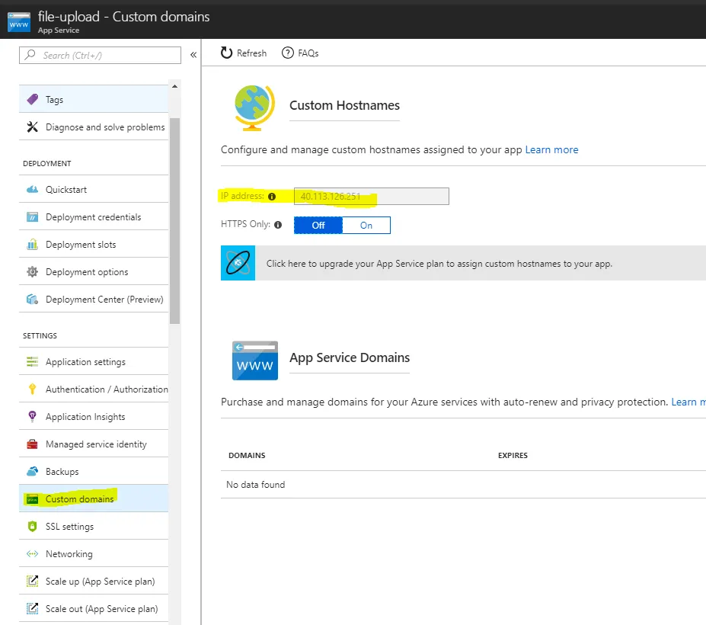Set HTTPS Only to On
Screen dimensions: 706x625
[x=366, y=226]
